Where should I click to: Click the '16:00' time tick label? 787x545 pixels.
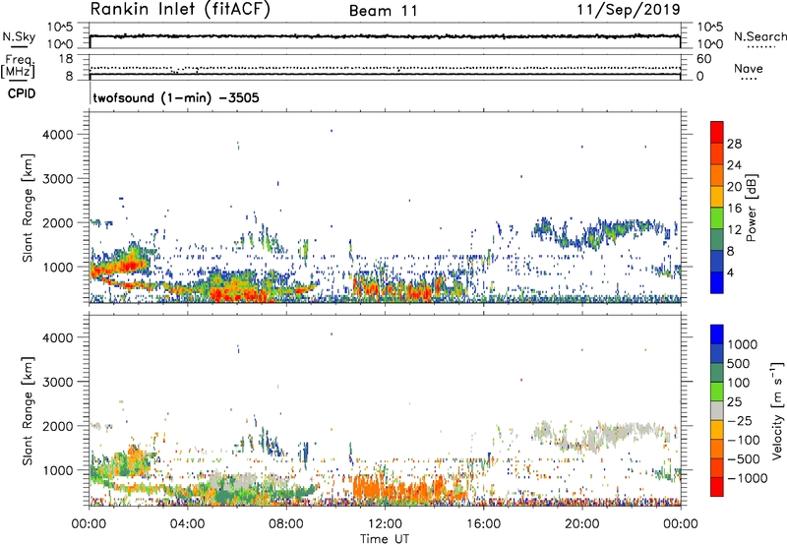point(483,524)
